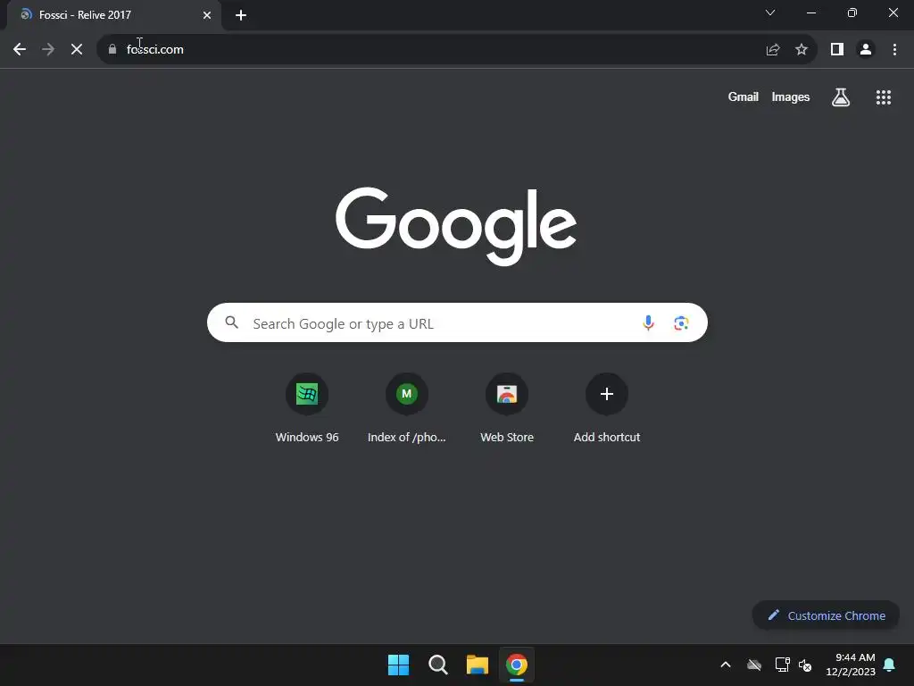Open network status tray icon
The image size is (914, 686).
[782, 665]
